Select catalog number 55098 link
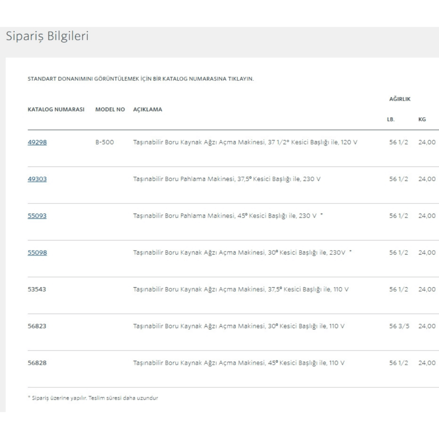The image size is (439, 439). [x=37, y=252]
